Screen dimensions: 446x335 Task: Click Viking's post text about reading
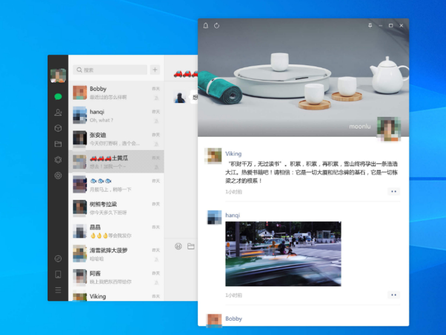312,172
